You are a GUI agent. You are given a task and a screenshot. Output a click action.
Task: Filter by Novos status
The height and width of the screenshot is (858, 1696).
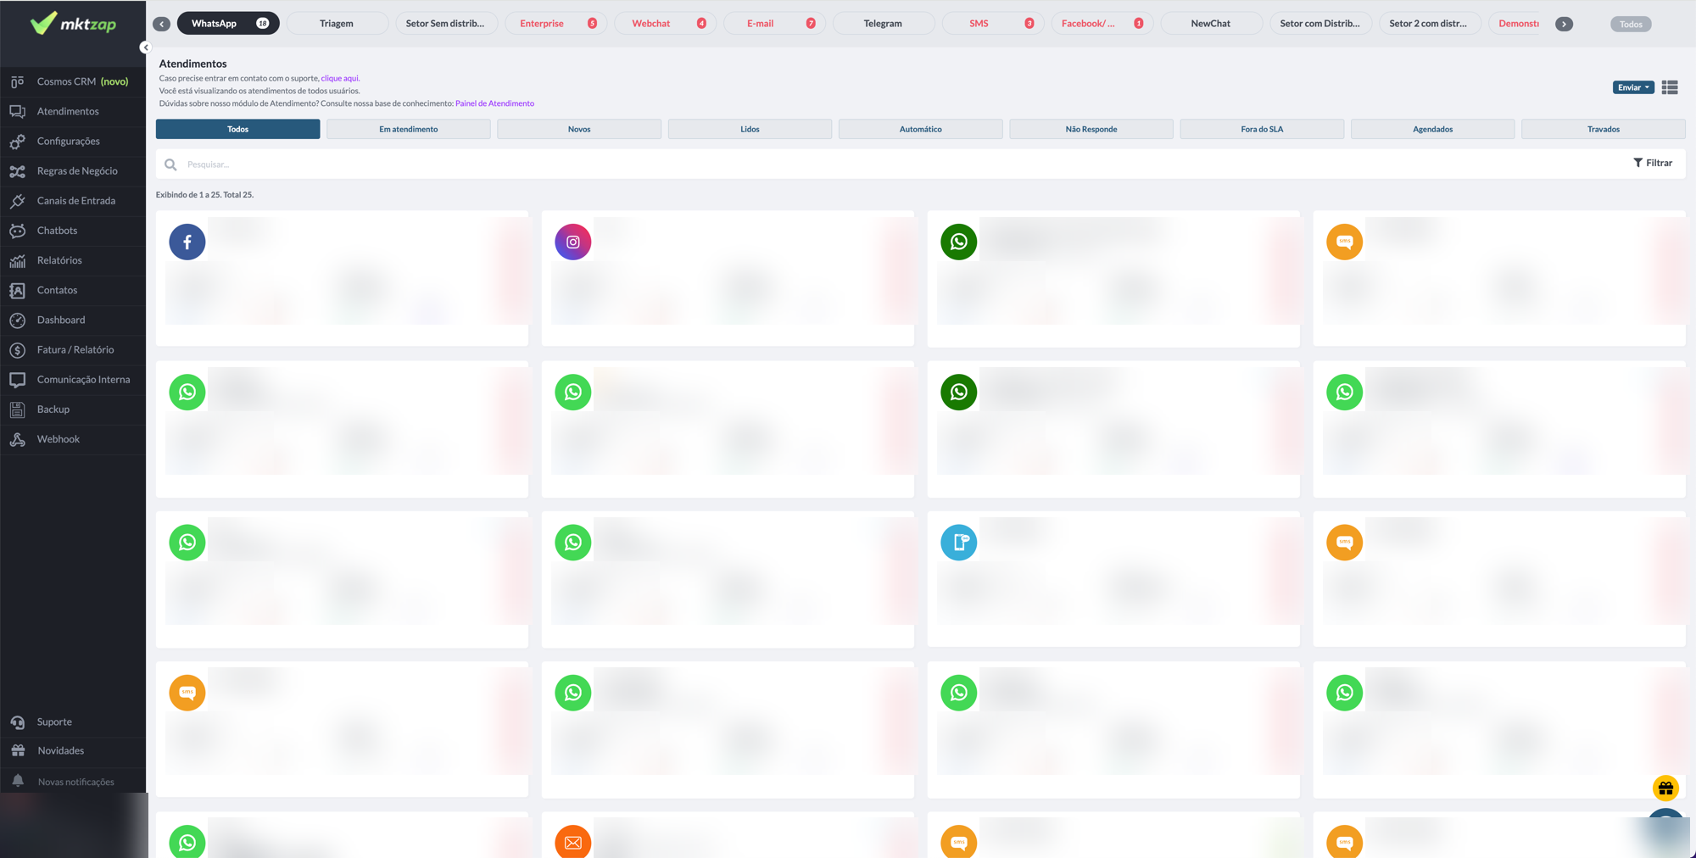click(x=579, y=129)
